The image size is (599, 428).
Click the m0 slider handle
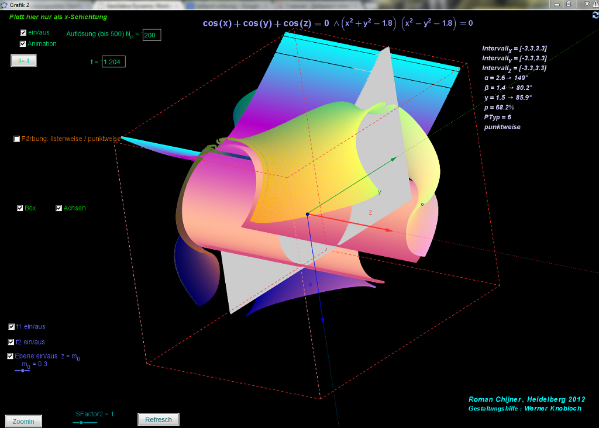tap(22, 371)
